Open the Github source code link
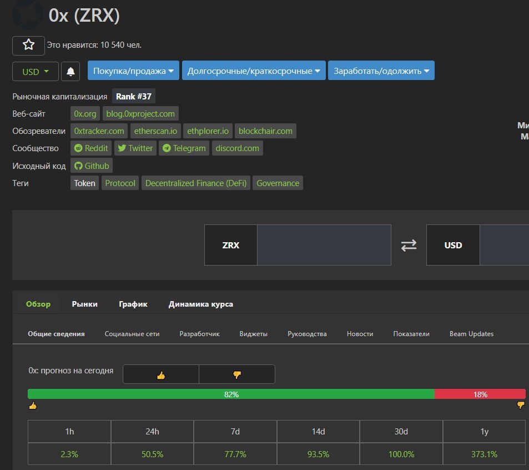This screenshot has width=529, height=470. 92,166
